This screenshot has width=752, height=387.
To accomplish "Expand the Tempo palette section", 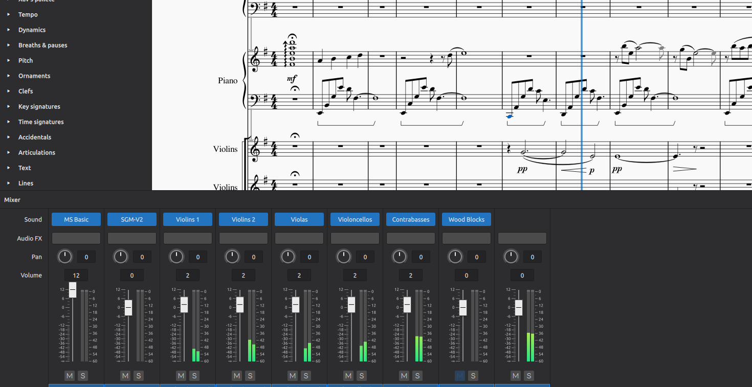I will tap(28, 14).
